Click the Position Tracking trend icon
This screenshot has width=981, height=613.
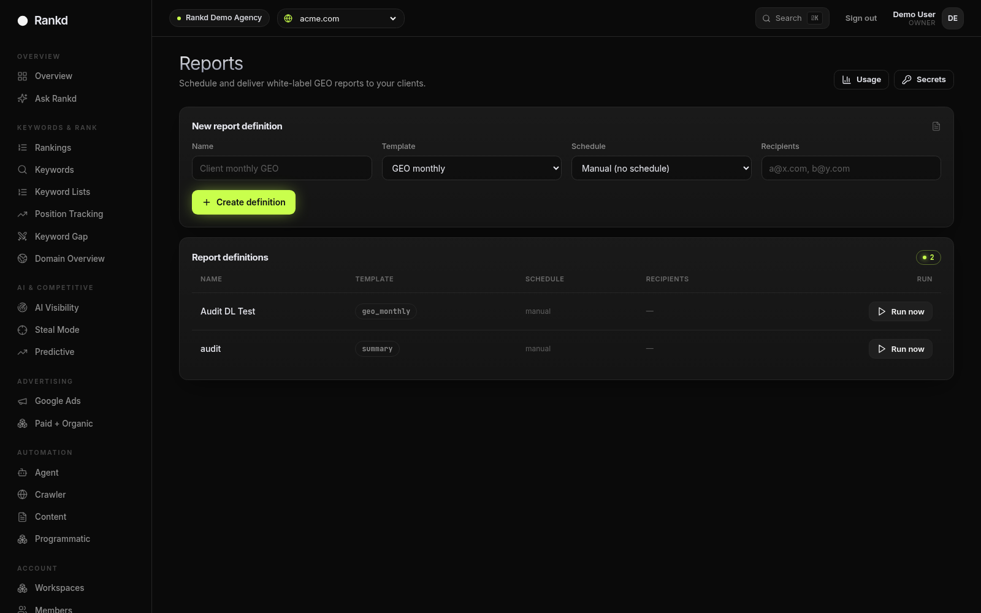coord(23,214)
